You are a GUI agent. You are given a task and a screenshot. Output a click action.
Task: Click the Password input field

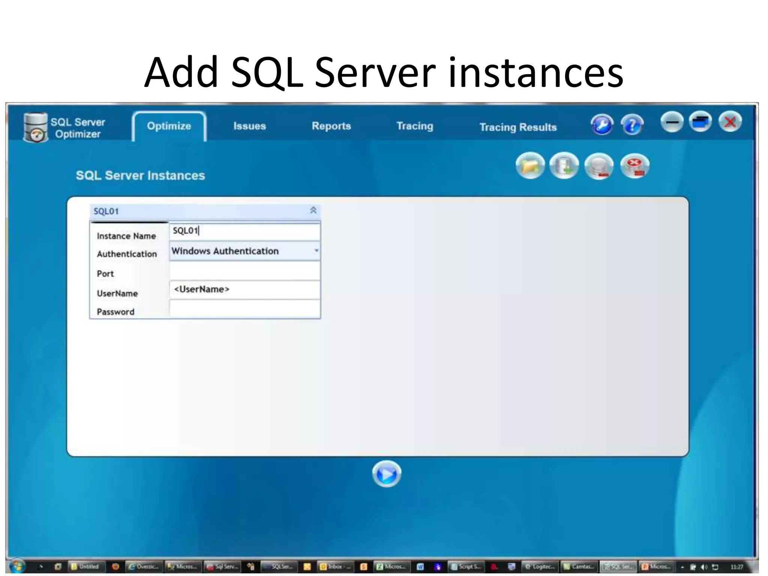pyautogui.click(x=245, y=309)
